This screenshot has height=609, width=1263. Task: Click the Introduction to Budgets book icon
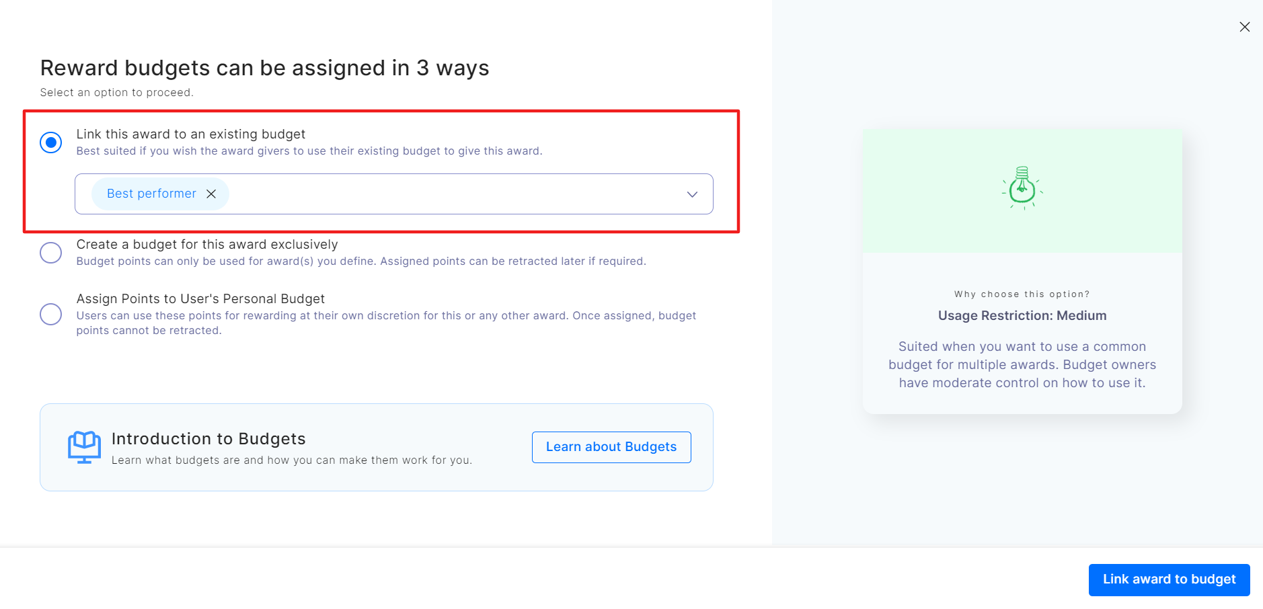[84, 447]
